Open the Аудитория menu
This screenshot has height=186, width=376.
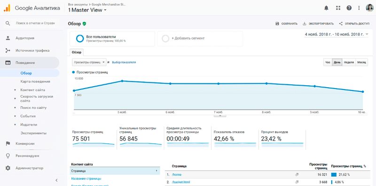point(25,38)
